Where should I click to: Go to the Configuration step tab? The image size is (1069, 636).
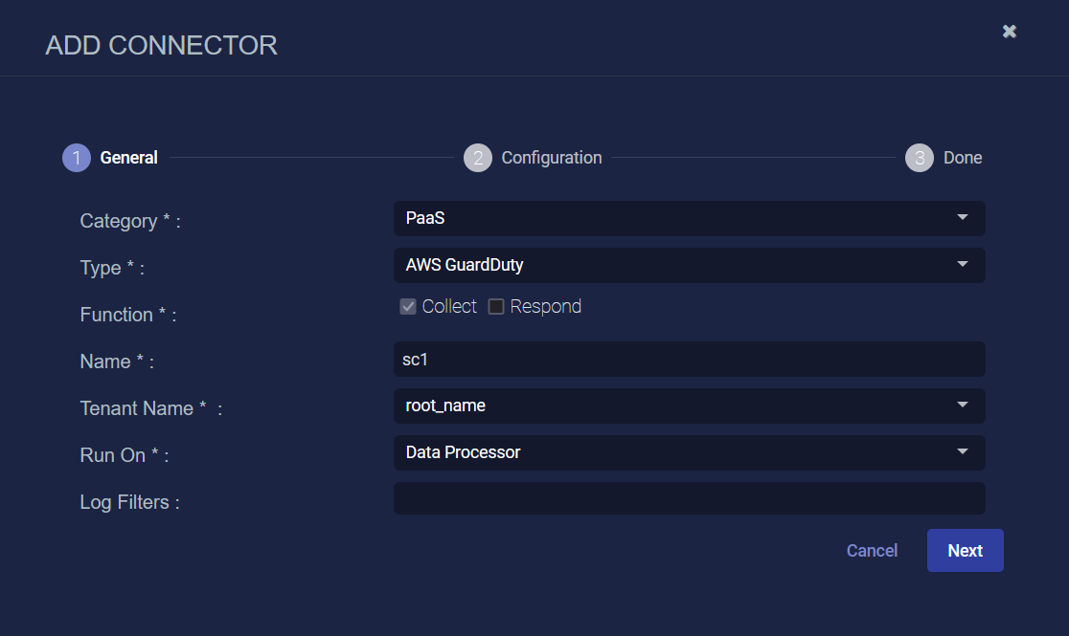point(552,158)
